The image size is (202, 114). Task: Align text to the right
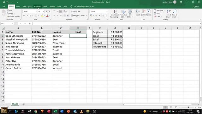coord(61,16)
